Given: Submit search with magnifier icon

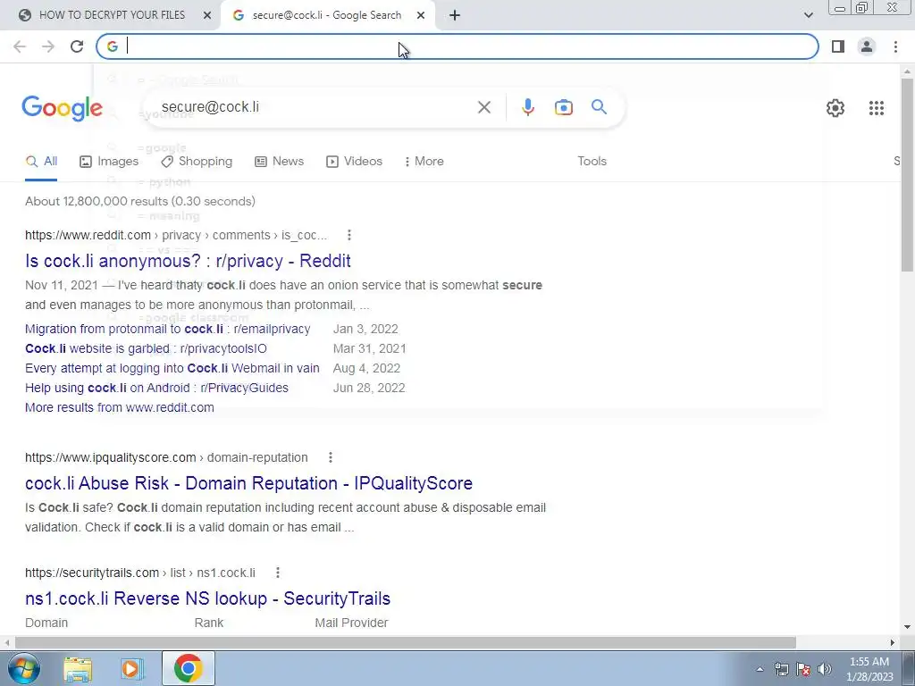Looking at the screenshot, I should (x=599, y=107).
